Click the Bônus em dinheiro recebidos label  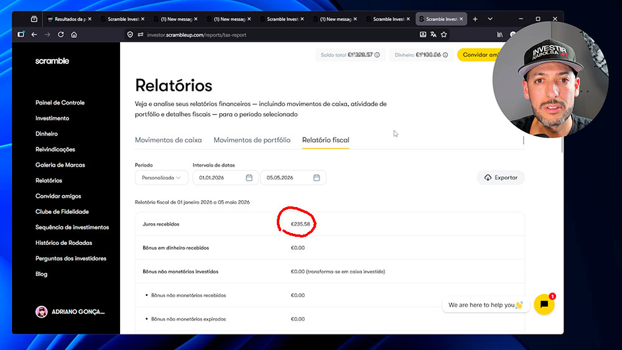coord(176,247)
